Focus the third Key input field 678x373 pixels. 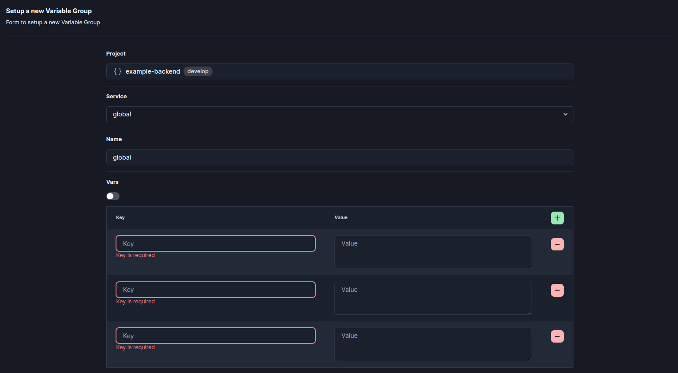[216, 336]
